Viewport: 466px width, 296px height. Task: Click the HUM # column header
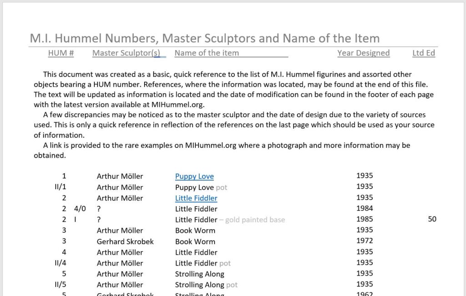[x=61, y=53]
